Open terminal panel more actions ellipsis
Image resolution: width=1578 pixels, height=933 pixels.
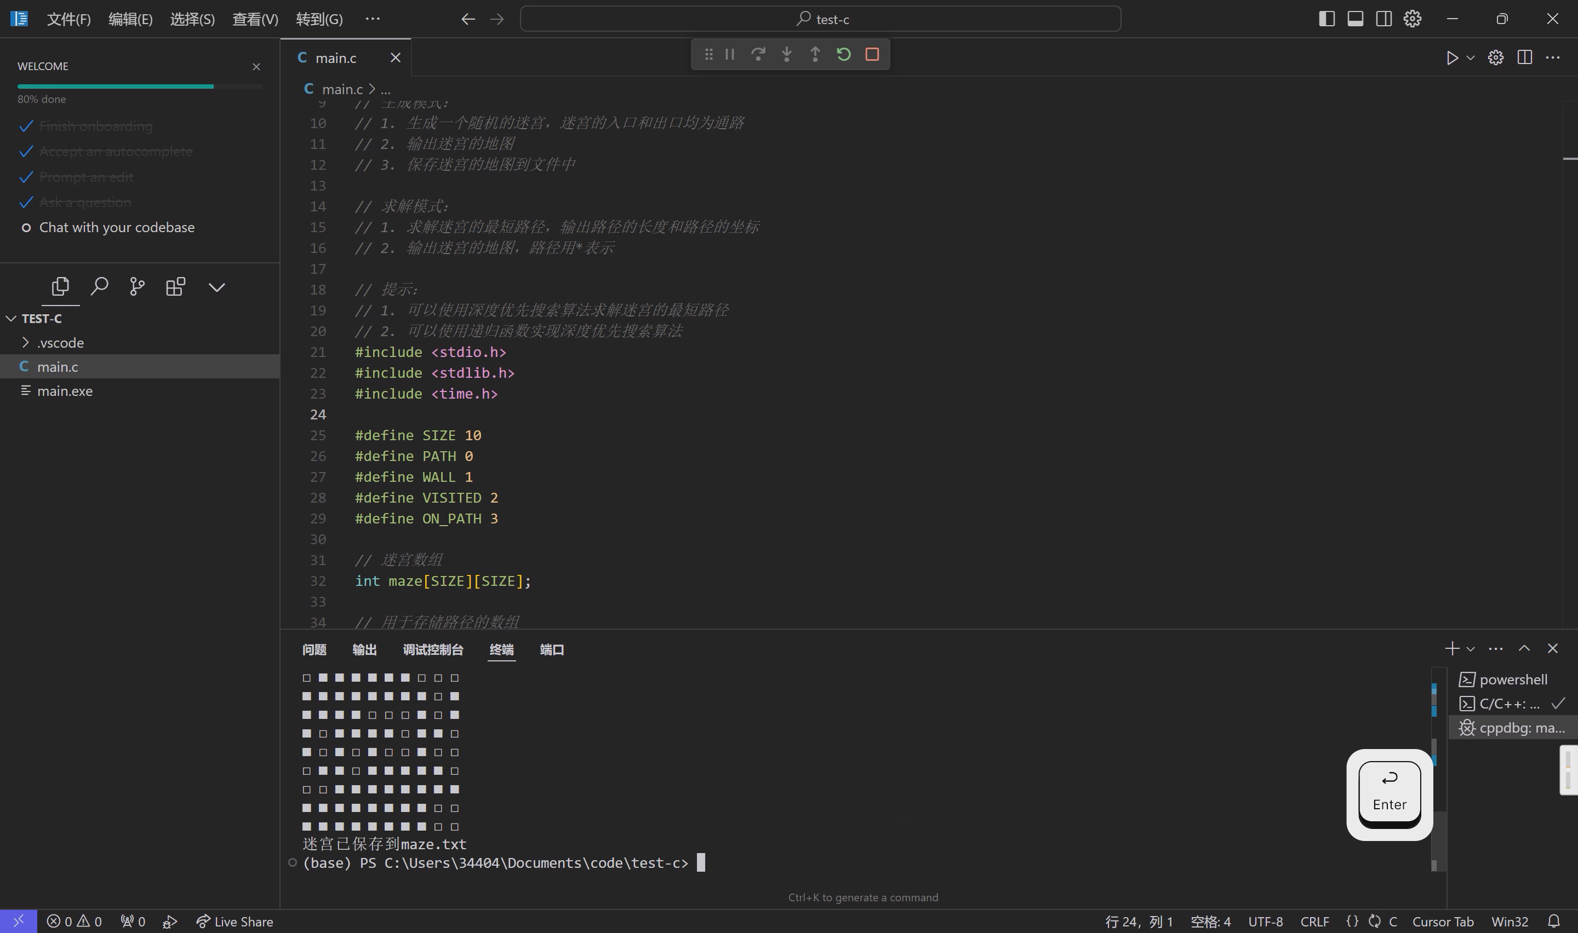click(x=1496, y=648)
